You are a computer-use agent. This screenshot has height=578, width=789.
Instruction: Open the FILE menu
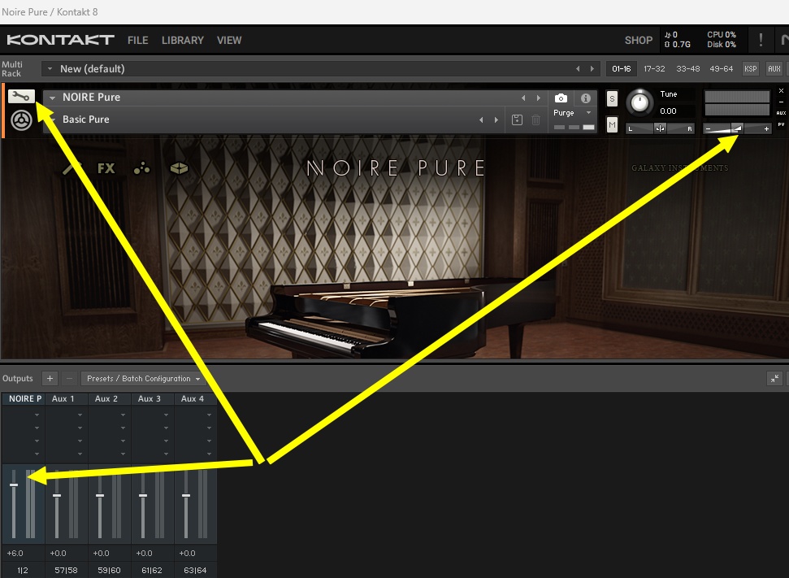138,41
